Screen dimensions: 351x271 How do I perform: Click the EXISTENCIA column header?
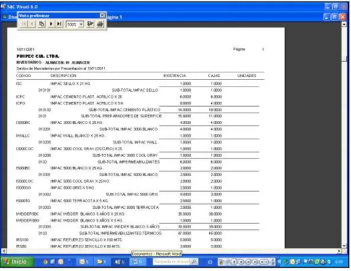pyautogui.click(x=174, y=76)
